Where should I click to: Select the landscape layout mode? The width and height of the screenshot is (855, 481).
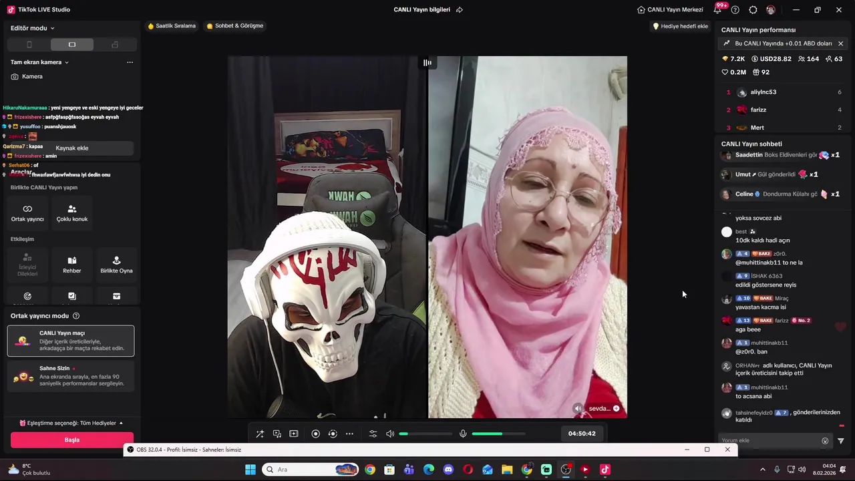pos(72,45)
